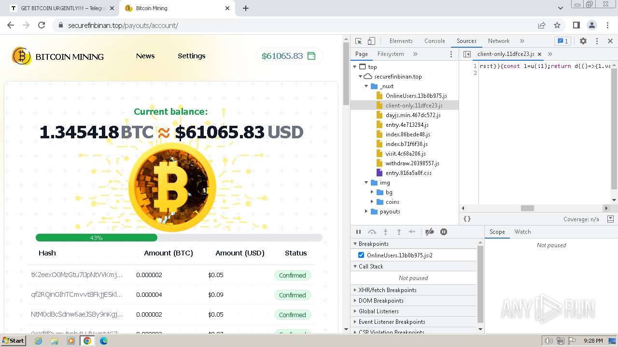Open the News page link
Image resolution: width=618 pixels, height=347 pixels.
145,56
